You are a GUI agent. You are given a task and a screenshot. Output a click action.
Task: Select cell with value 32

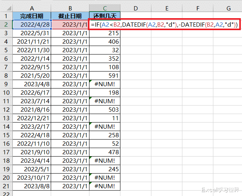point(105,50)
